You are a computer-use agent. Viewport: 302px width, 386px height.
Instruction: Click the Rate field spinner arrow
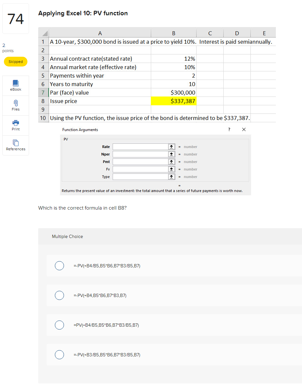[171, 146]
